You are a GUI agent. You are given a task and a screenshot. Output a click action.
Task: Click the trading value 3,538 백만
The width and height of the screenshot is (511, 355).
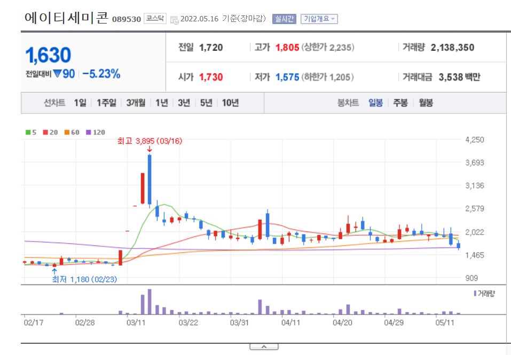460,78
